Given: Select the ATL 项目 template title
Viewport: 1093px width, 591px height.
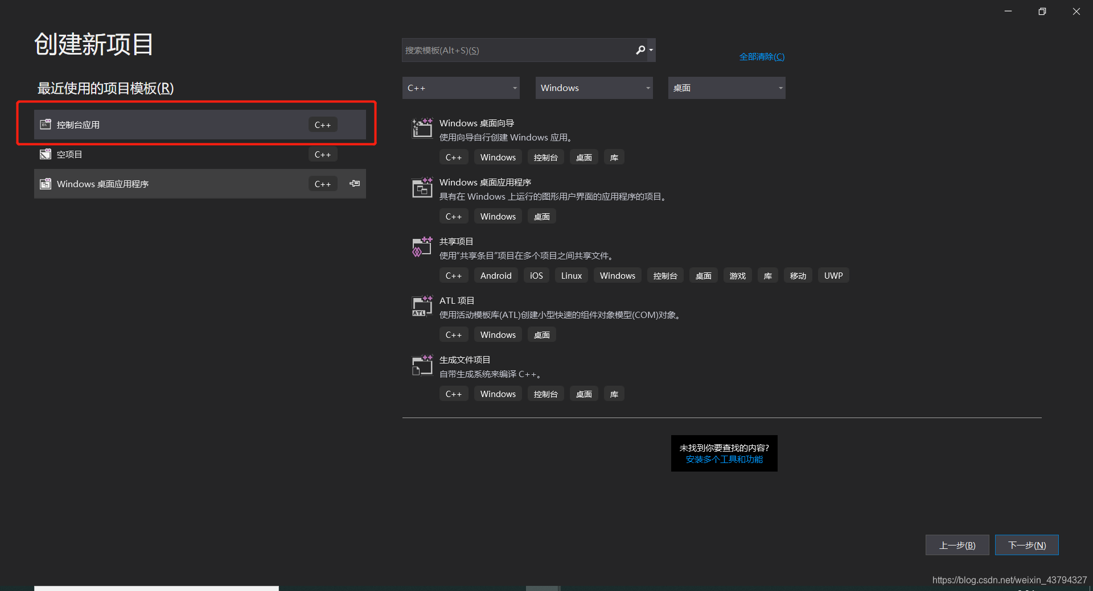Looking at the screenshot, I should click(x=457, y=300).
